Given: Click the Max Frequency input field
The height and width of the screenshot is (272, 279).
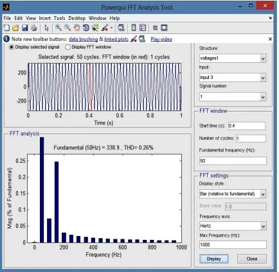Looking at the screenshot, I should click(233, 244).
